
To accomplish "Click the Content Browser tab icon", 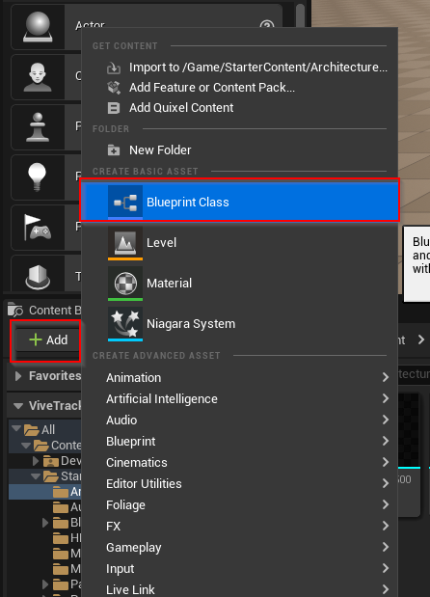I will [x=15, y=310].
